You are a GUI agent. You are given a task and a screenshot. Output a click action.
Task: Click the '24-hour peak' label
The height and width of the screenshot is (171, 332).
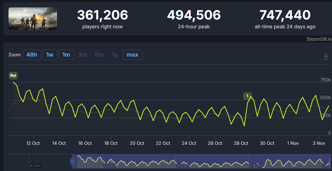(194, 27)
